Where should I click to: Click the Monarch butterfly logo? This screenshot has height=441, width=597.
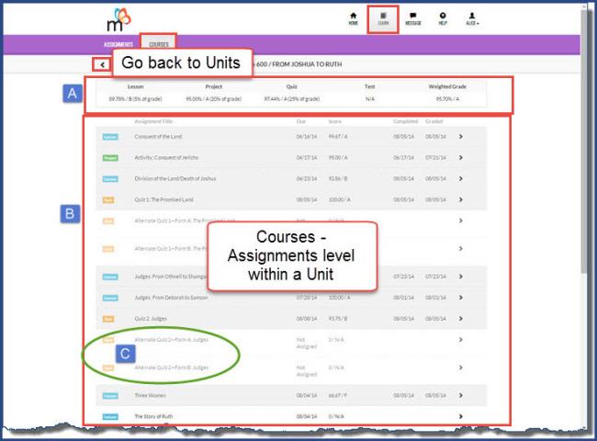pyautogui.click(x=118, y=20)
